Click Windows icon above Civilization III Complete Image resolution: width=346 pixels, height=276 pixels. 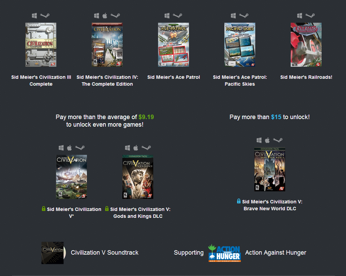pos(34,16)
